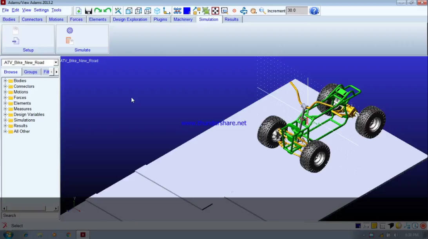Open the blue background color swatch

click(x=187, y=11)
